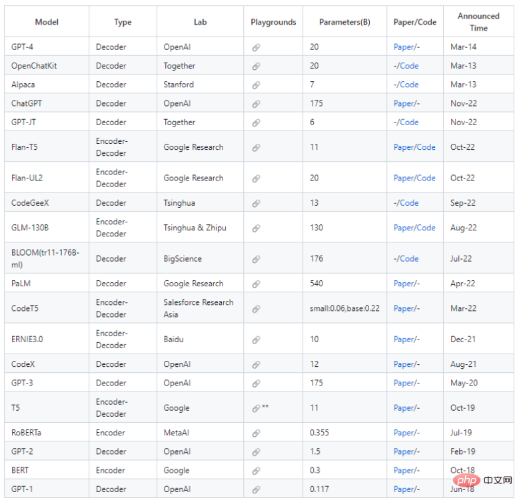The image size is (519, 502).
Task: Open the T5 playground link icon
Action: pos(256,409)
